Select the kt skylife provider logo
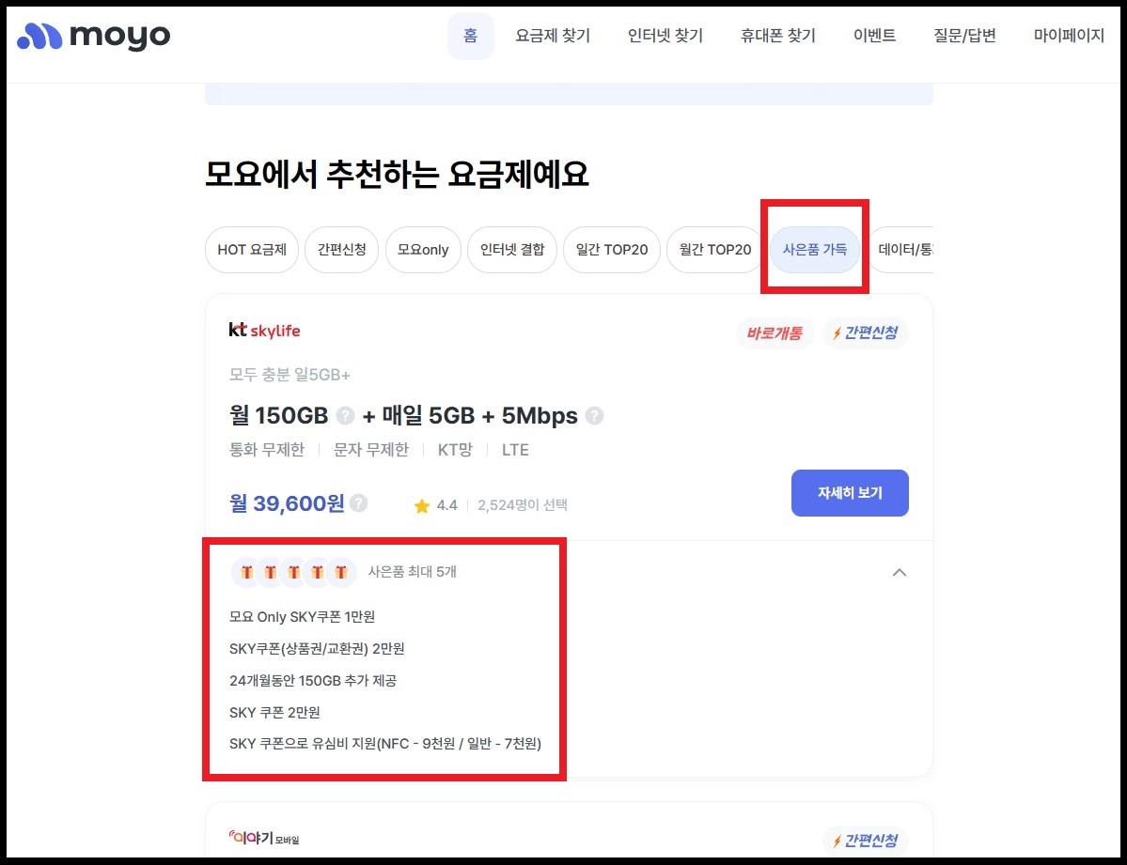 pos(264,330)
